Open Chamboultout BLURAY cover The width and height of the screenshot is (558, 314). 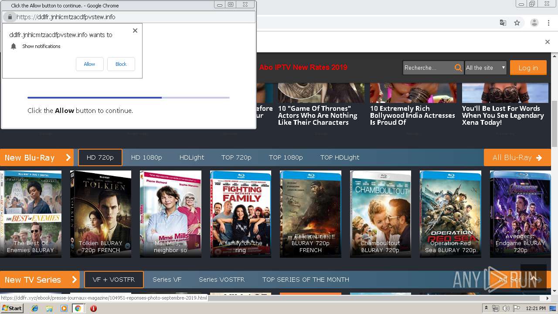click(x=381, y=214)
